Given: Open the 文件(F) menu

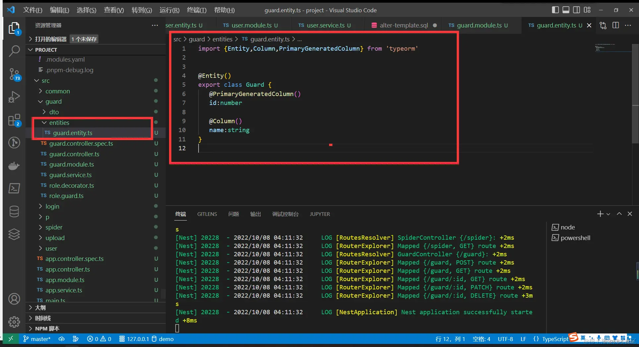Looking at the screenshot, I should tap(32, 10).
